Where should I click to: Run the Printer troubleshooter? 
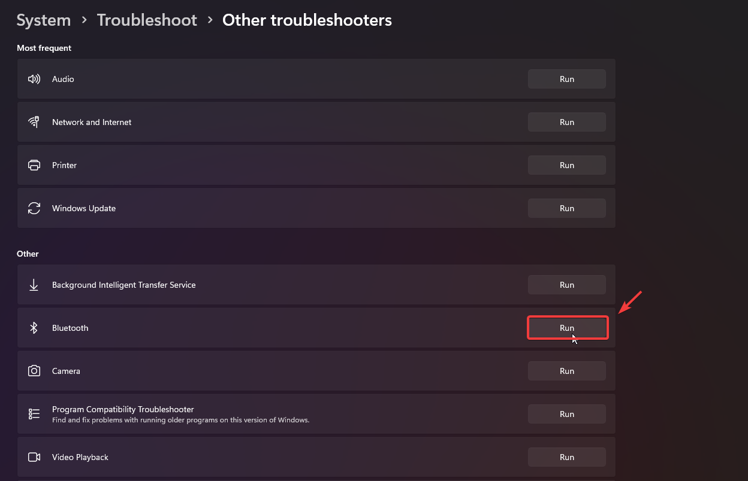click(566, 165)
